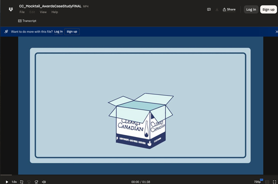
Task: Skip forward 10 seconds
Action: tap(36, 182)
